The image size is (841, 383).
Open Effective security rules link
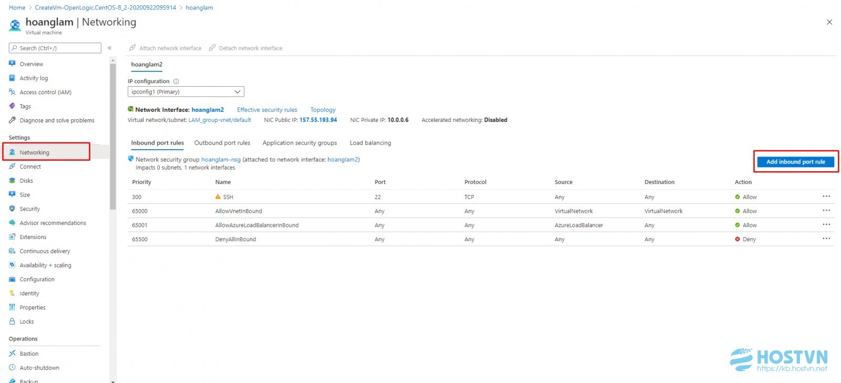(267, 110)
